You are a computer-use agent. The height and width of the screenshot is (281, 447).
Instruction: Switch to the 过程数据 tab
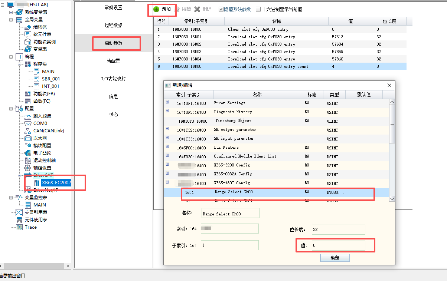[113, 26]
